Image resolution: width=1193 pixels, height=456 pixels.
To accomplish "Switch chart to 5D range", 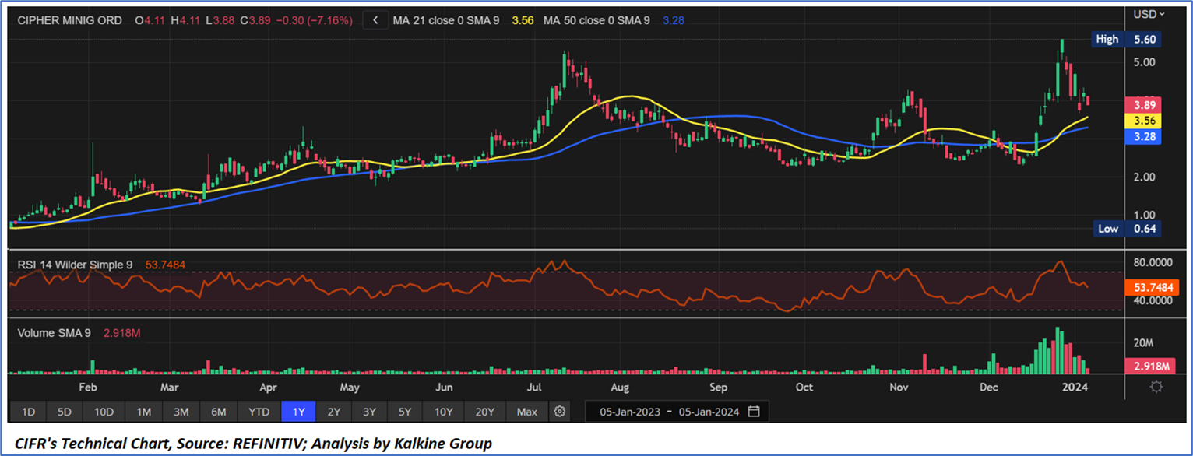I will point(65,411).
